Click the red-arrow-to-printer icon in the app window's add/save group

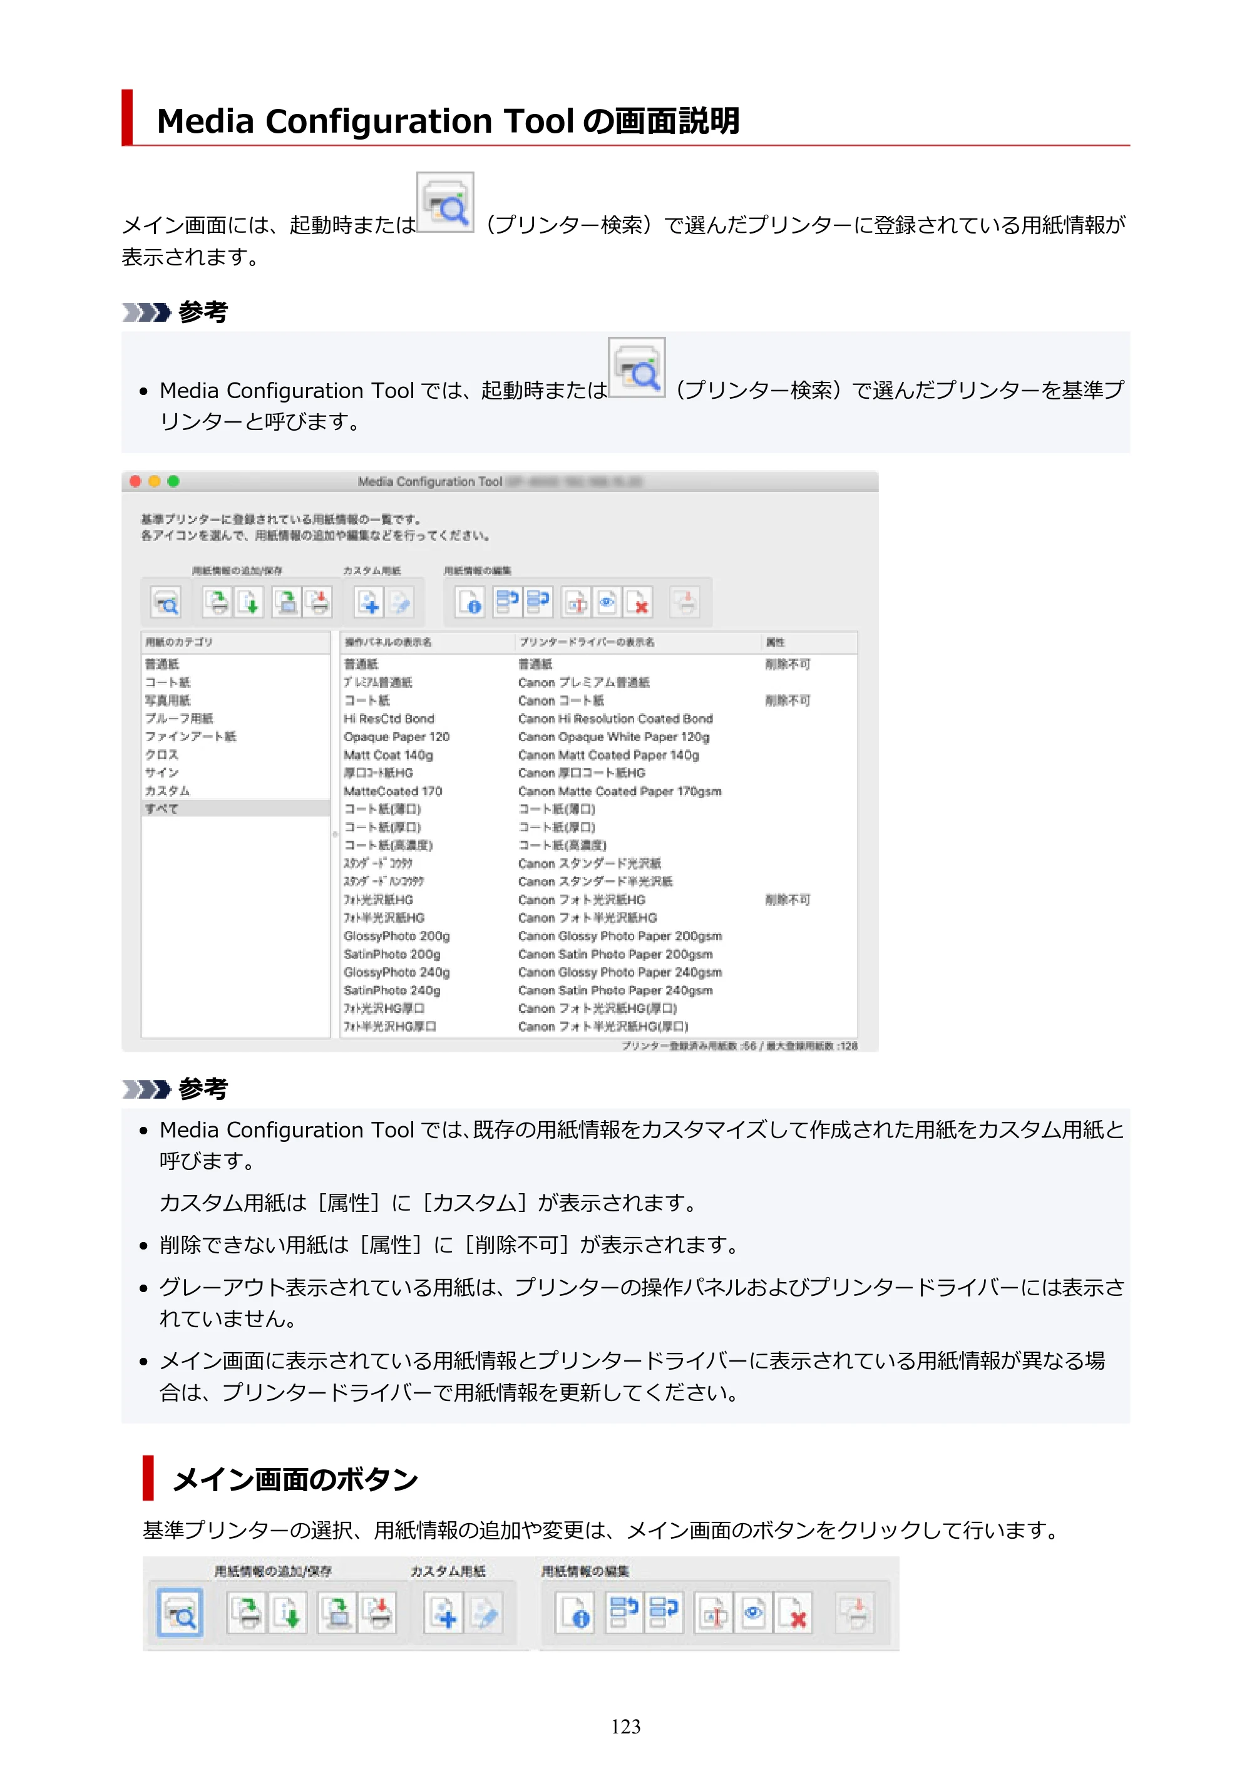(x=317, y=602)
